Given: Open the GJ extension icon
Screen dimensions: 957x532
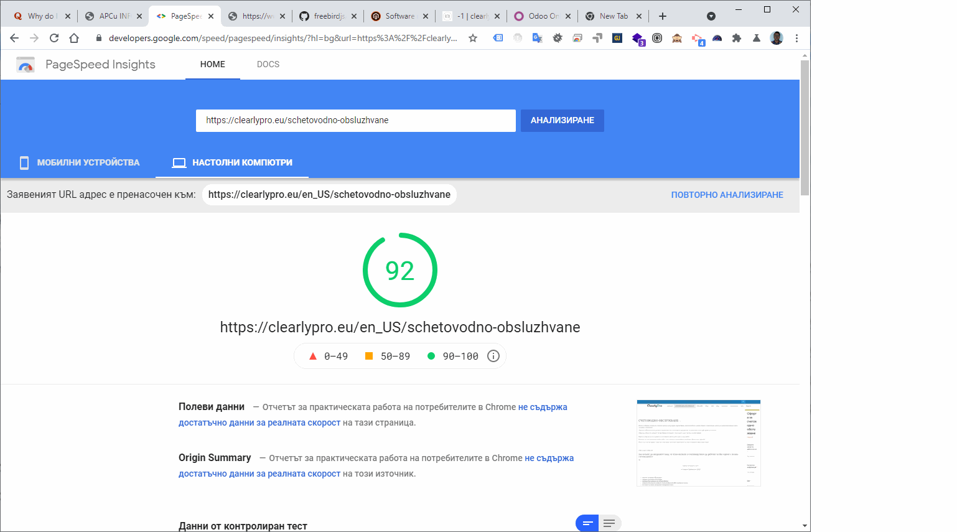Looking at the screenshot, I should 617,38.
